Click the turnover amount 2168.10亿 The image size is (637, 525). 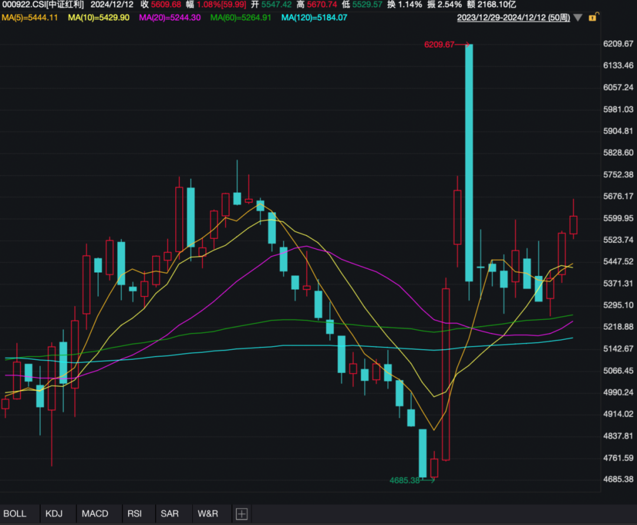click(497, 5)
